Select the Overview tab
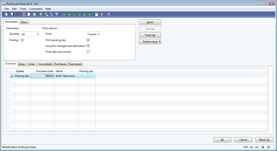Image resolution: width=277 pixels, height=151 pixels. [11, 64]
